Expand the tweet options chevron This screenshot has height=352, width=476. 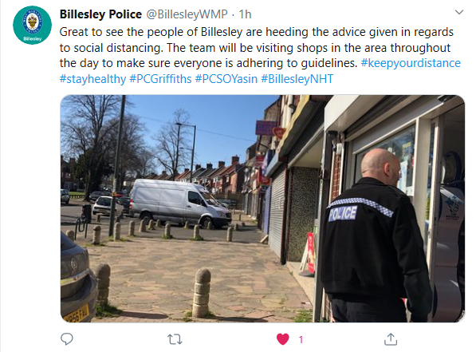pos(459,12)
